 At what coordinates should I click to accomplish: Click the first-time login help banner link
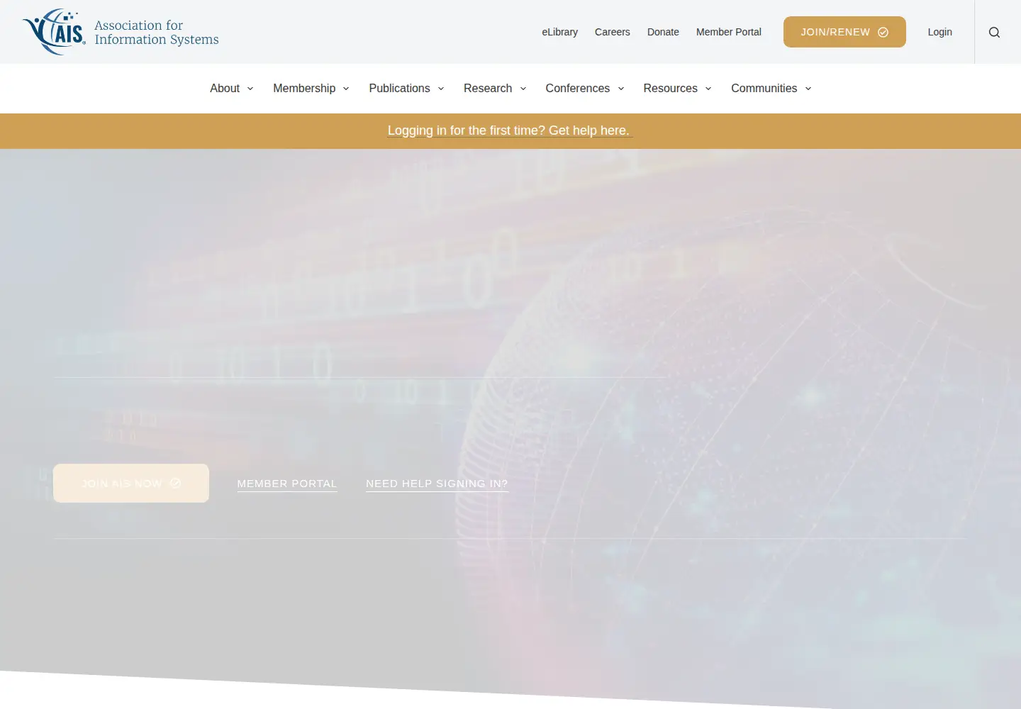(510, 130)
